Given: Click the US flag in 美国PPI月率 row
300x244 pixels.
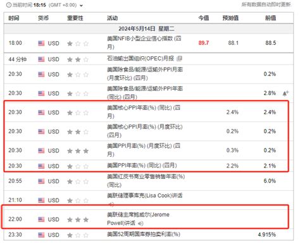Looking at the screenshot, I should (41, 151).
